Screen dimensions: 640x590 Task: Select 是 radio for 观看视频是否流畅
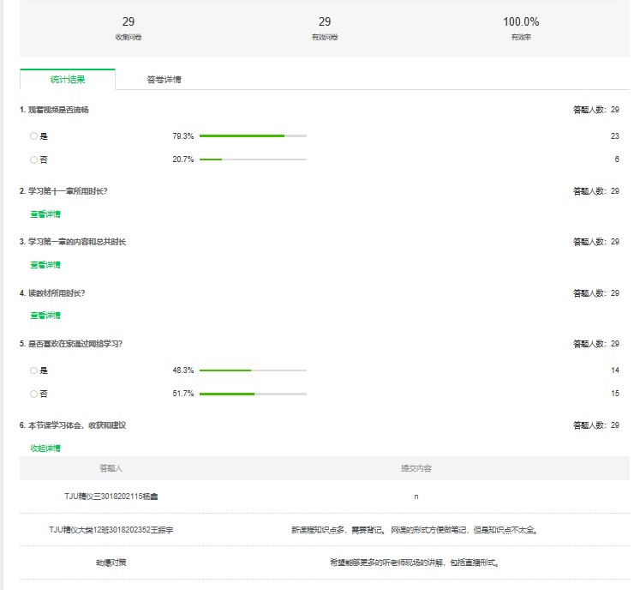click(34, 136)
